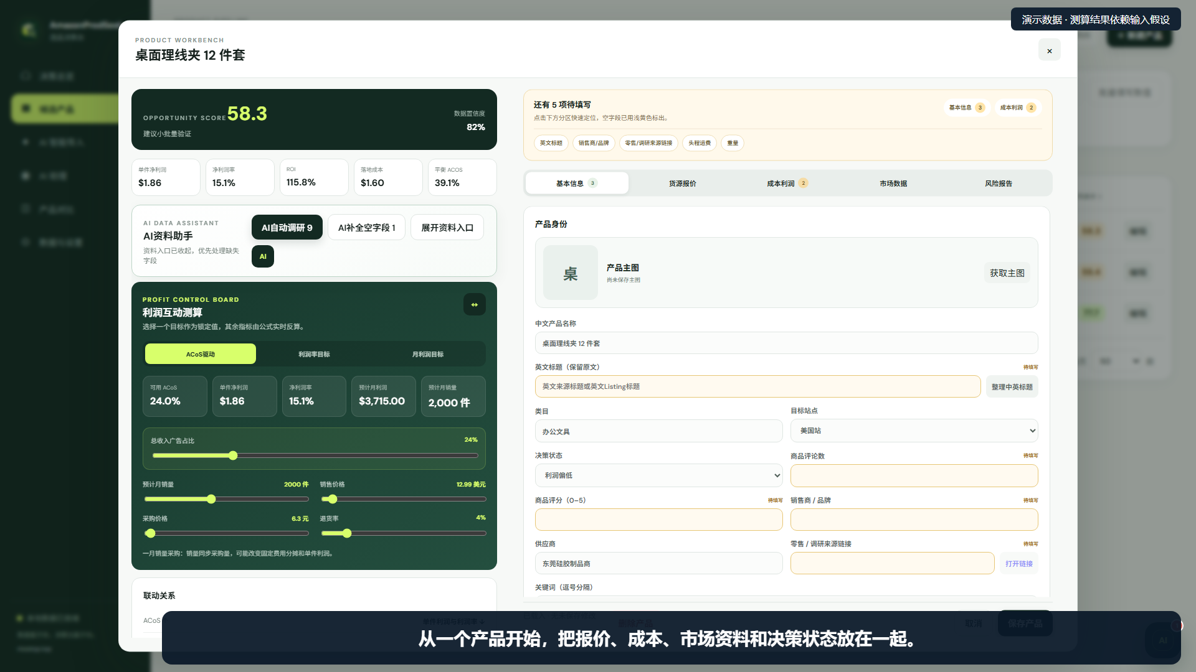This screenshot has height=672, width=1196.
Task: Focus the 销售商 / 品牌 field
Action: (914, 520)
